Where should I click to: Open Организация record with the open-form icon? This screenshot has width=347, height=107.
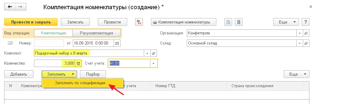tap(306, 33)
